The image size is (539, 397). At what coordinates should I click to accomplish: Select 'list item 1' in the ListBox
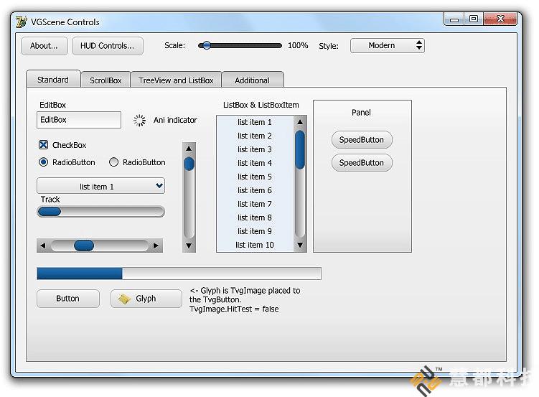point(255,122)
